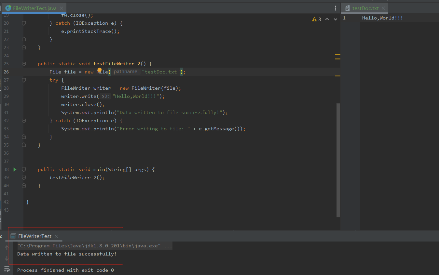The height and width of the screenshot is (275, 439).
Task: Close the FileWriterTest.java tab
Action: [x=62, y=8]
